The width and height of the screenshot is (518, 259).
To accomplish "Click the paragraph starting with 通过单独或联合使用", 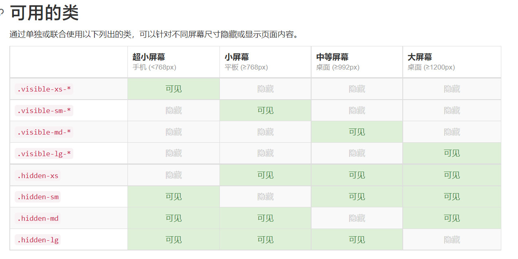I will tap(155, 34).
